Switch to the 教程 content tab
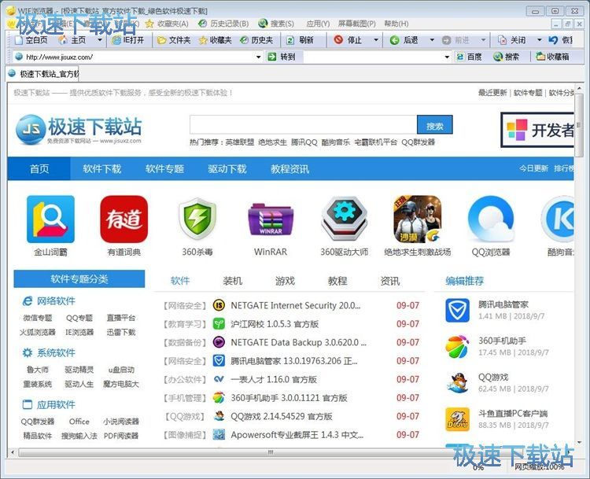The width and height of the screenshot is (590, 479). (337, 281)
